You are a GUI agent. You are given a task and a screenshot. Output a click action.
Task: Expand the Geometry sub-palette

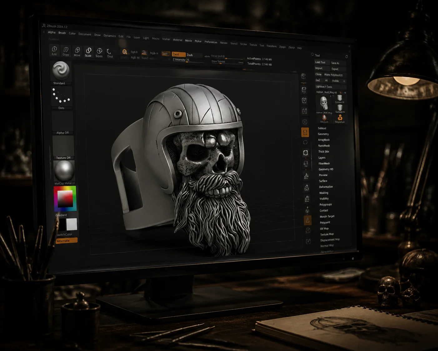[323, 134]
